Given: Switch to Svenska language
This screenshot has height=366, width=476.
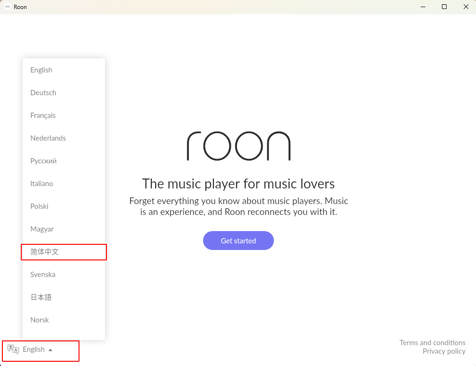Looking at the screenshot, I should (64, 275).
